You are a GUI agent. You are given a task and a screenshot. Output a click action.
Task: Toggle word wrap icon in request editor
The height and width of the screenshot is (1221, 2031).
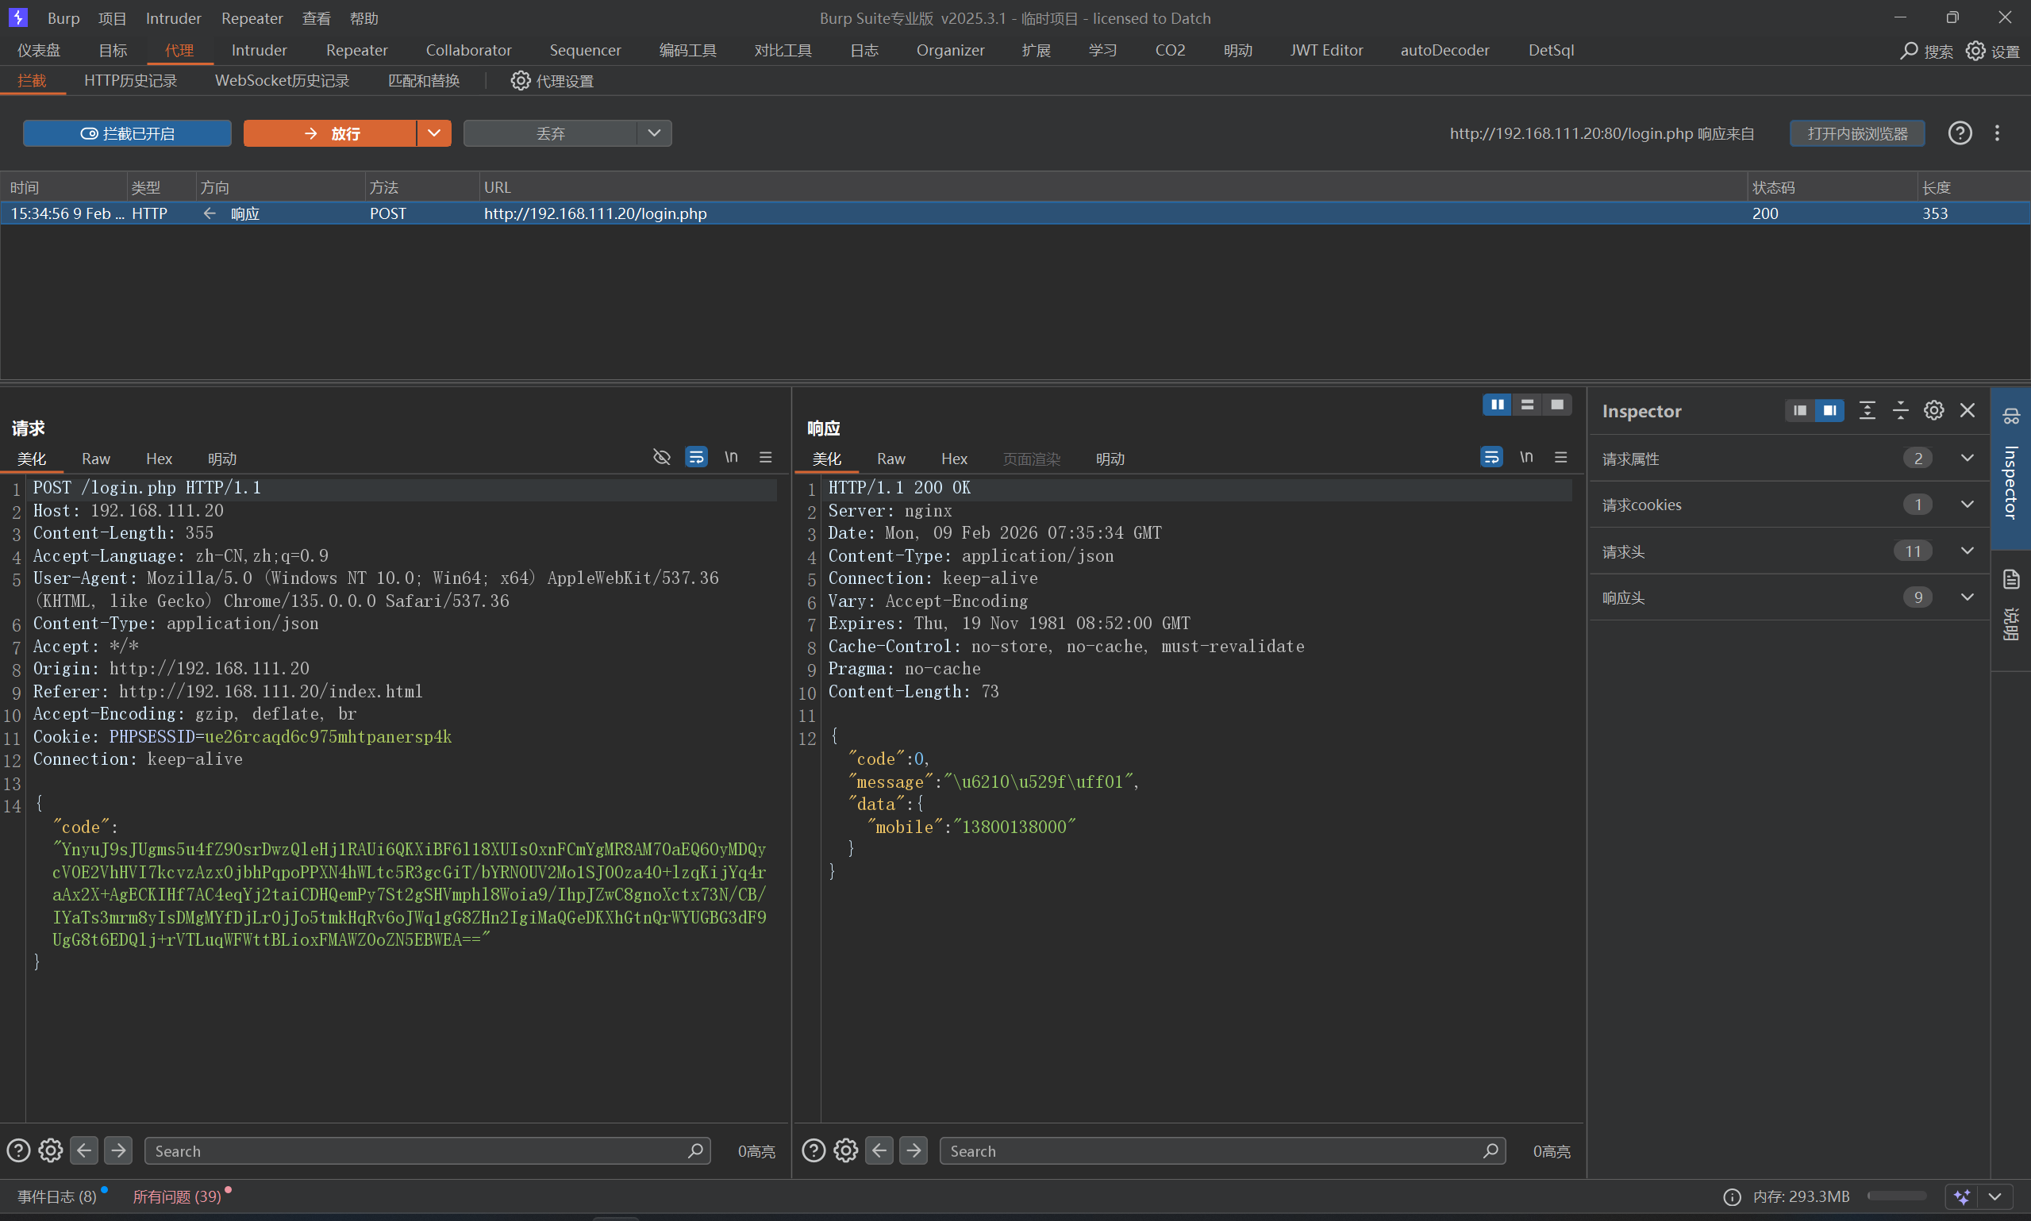pos(696,457)
